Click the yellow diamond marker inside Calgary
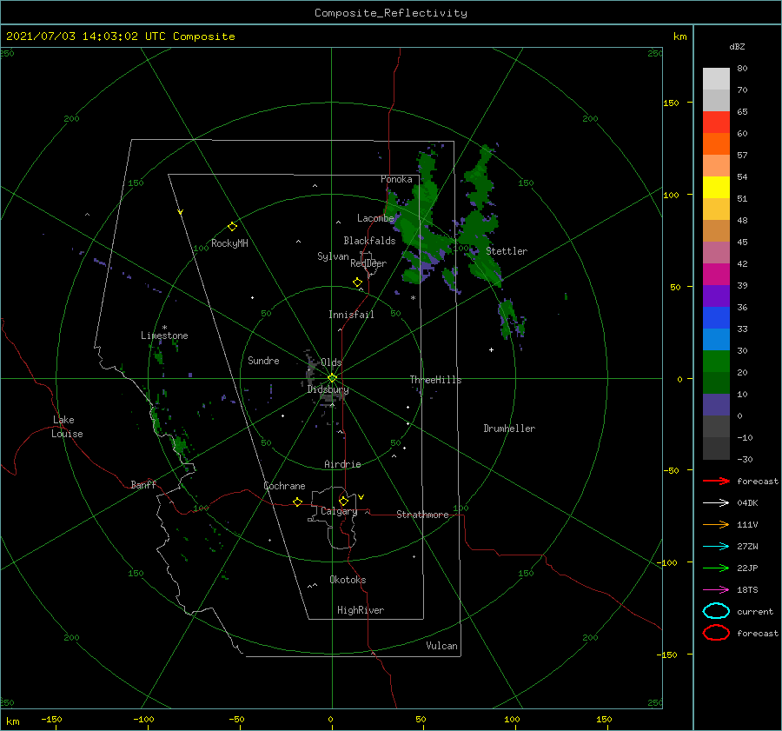 coord(343,501)
